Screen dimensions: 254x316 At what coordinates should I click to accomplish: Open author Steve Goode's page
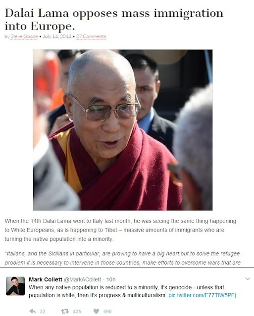[x=24, y=37]
